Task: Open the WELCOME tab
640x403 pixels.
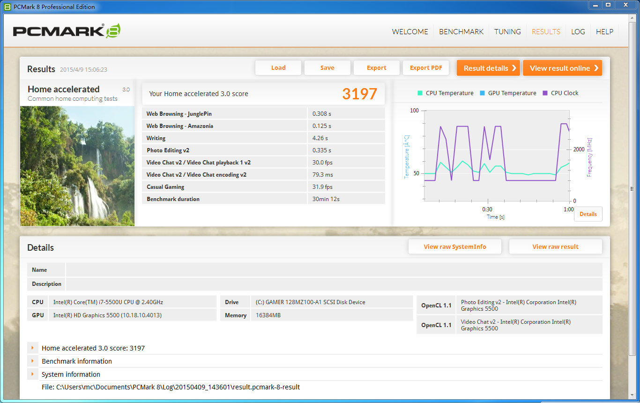Action: pyautogui.click(x=410, y=31)
